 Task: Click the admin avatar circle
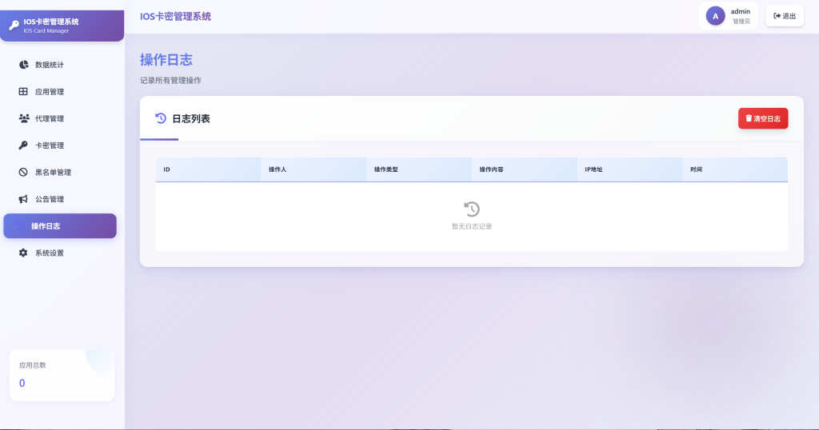coord(715,16)
